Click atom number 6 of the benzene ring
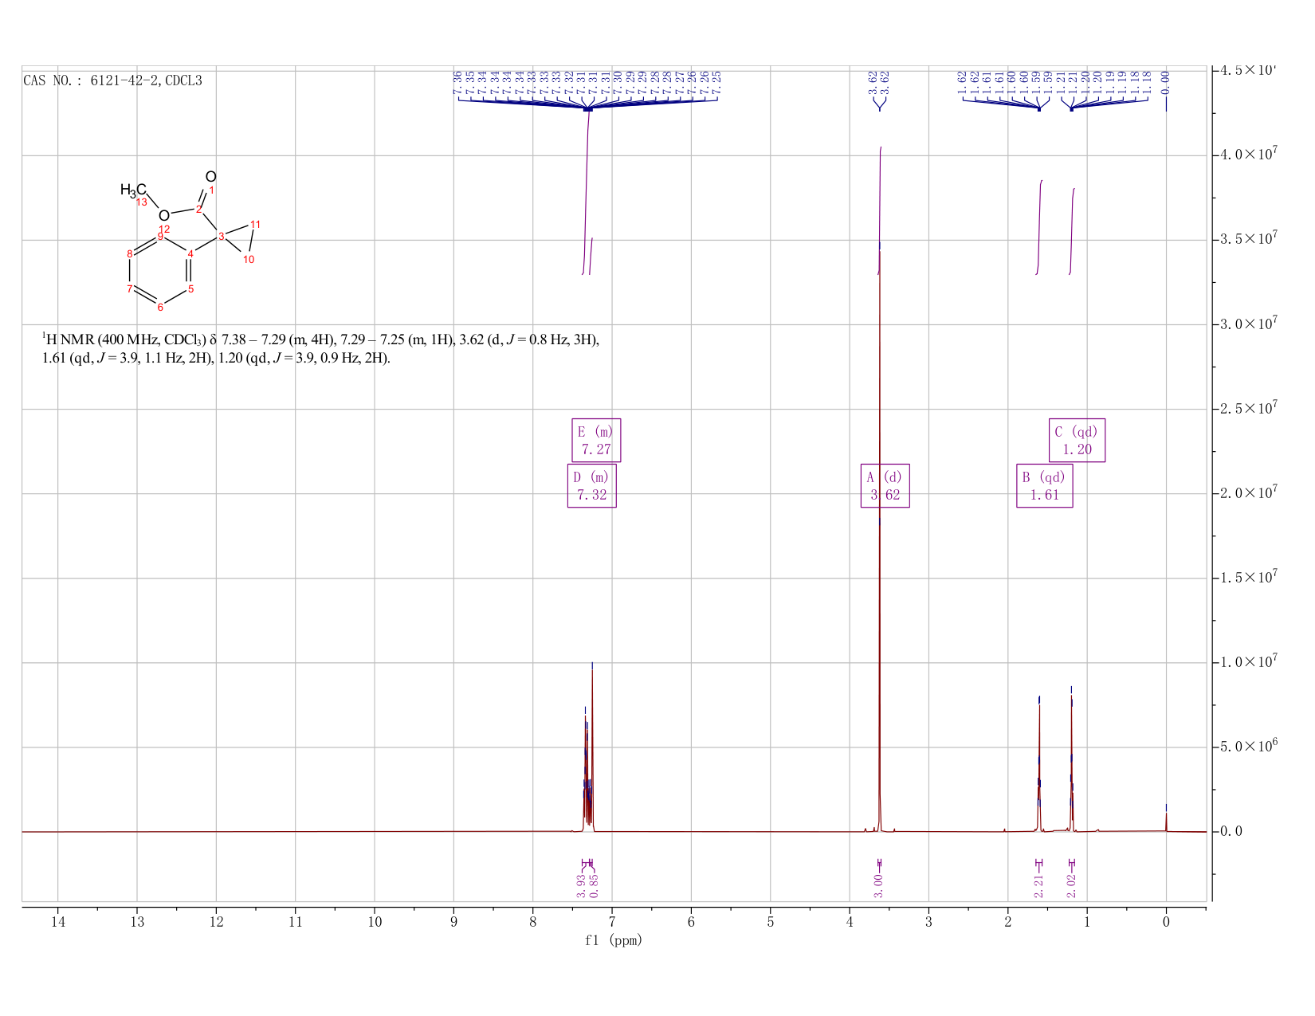 point(160,308)
